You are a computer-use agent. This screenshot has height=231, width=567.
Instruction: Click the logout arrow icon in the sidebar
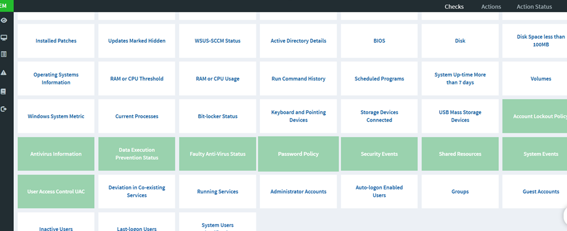pos(4,109)
